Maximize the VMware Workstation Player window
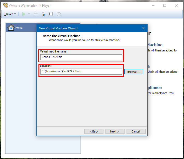The width and height of the screenshot is (184, 159). point(165,5)
